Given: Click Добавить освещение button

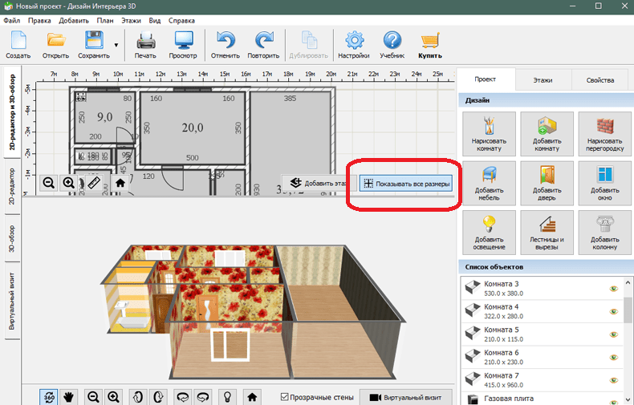Looking at the screenshot, I should 489,233.
